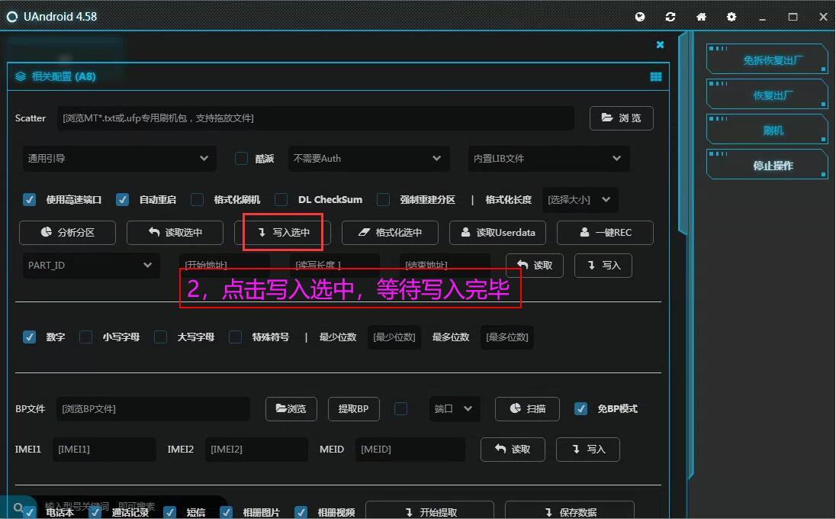This screenshot has width=836, height=519.
Task: Click 写入选中 to write selected
Action: pyautogui.click(x=282, y=233)
